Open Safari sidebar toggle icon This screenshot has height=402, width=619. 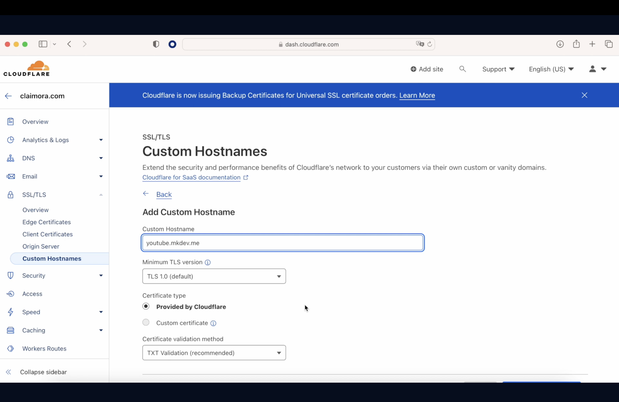pos(43,44)
